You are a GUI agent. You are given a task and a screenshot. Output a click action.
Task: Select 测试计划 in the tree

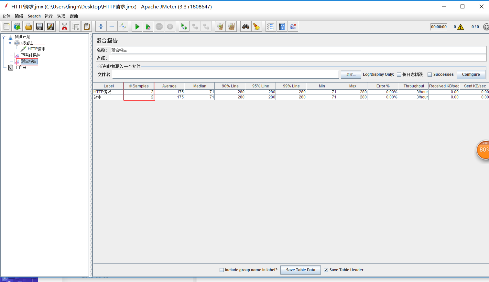(22, 37)
